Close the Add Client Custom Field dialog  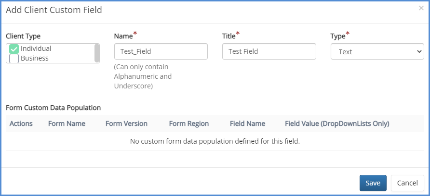pos(421,8)
